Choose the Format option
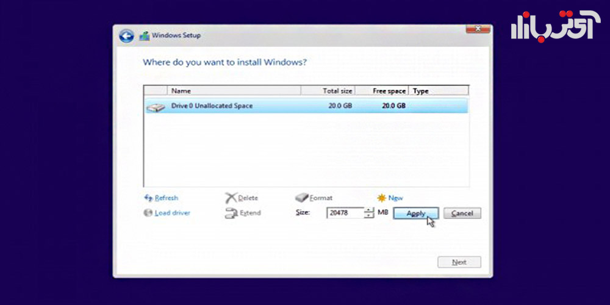The image size is (610, 305). tap(321, 198)
